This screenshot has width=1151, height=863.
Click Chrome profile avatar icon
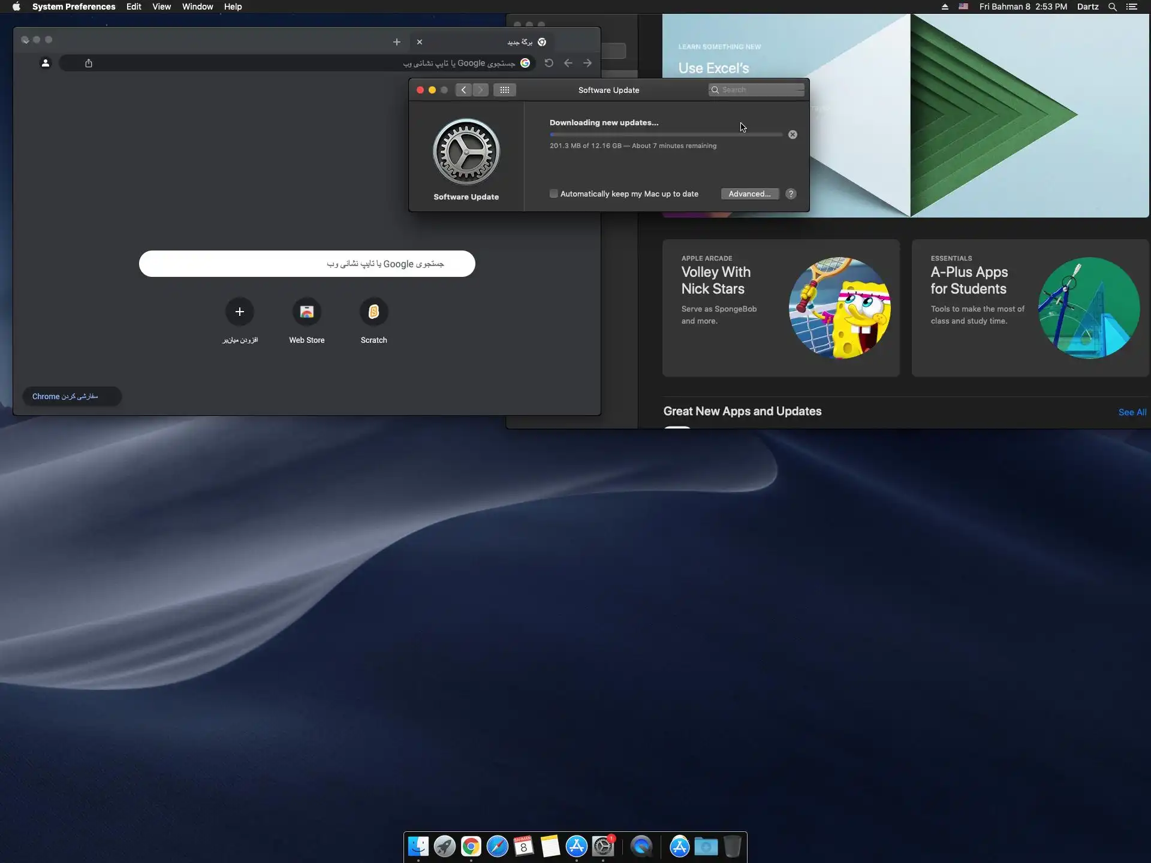[46, 63]
